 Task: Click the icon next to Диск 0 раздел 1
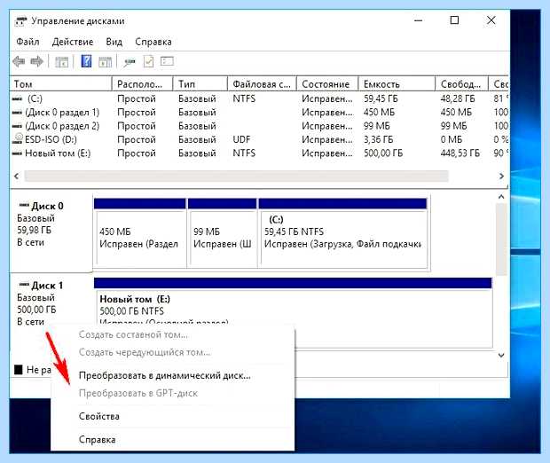[17, 113]
